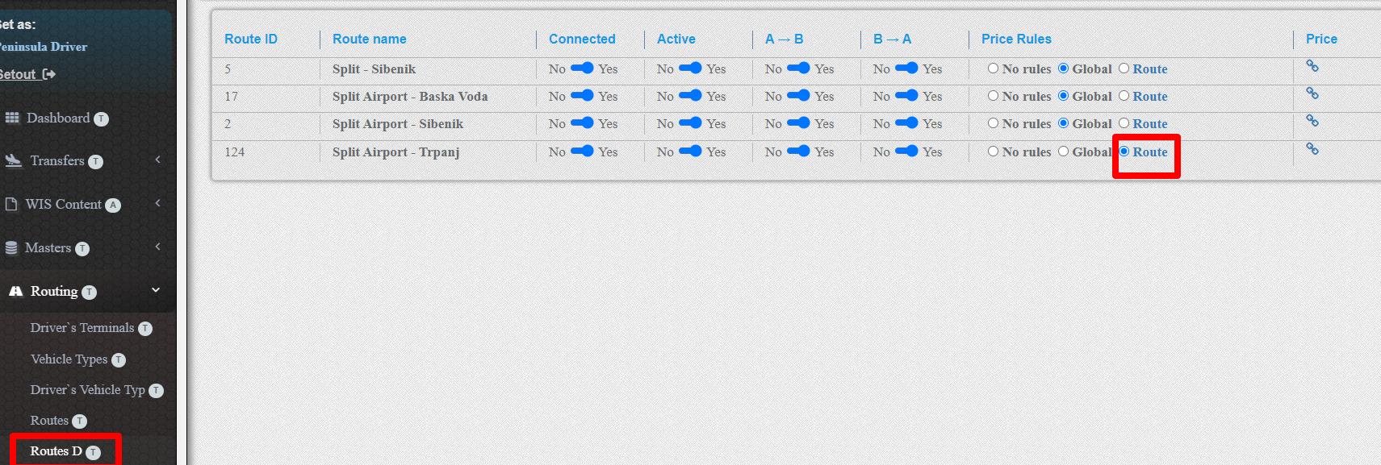Open price link for Split - Sibenik
The width and height of the screenshot is (1381, 465).
click(1312, 66)
